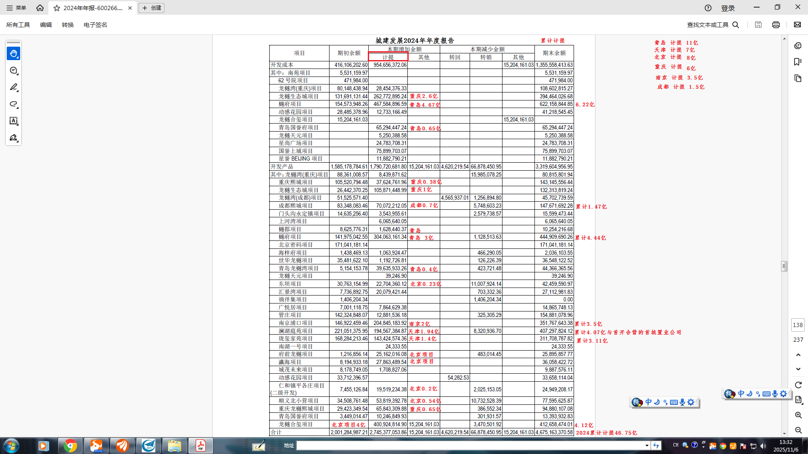Open the 转换 menu
Screen dimensions: 808x454
pos(68,25)
